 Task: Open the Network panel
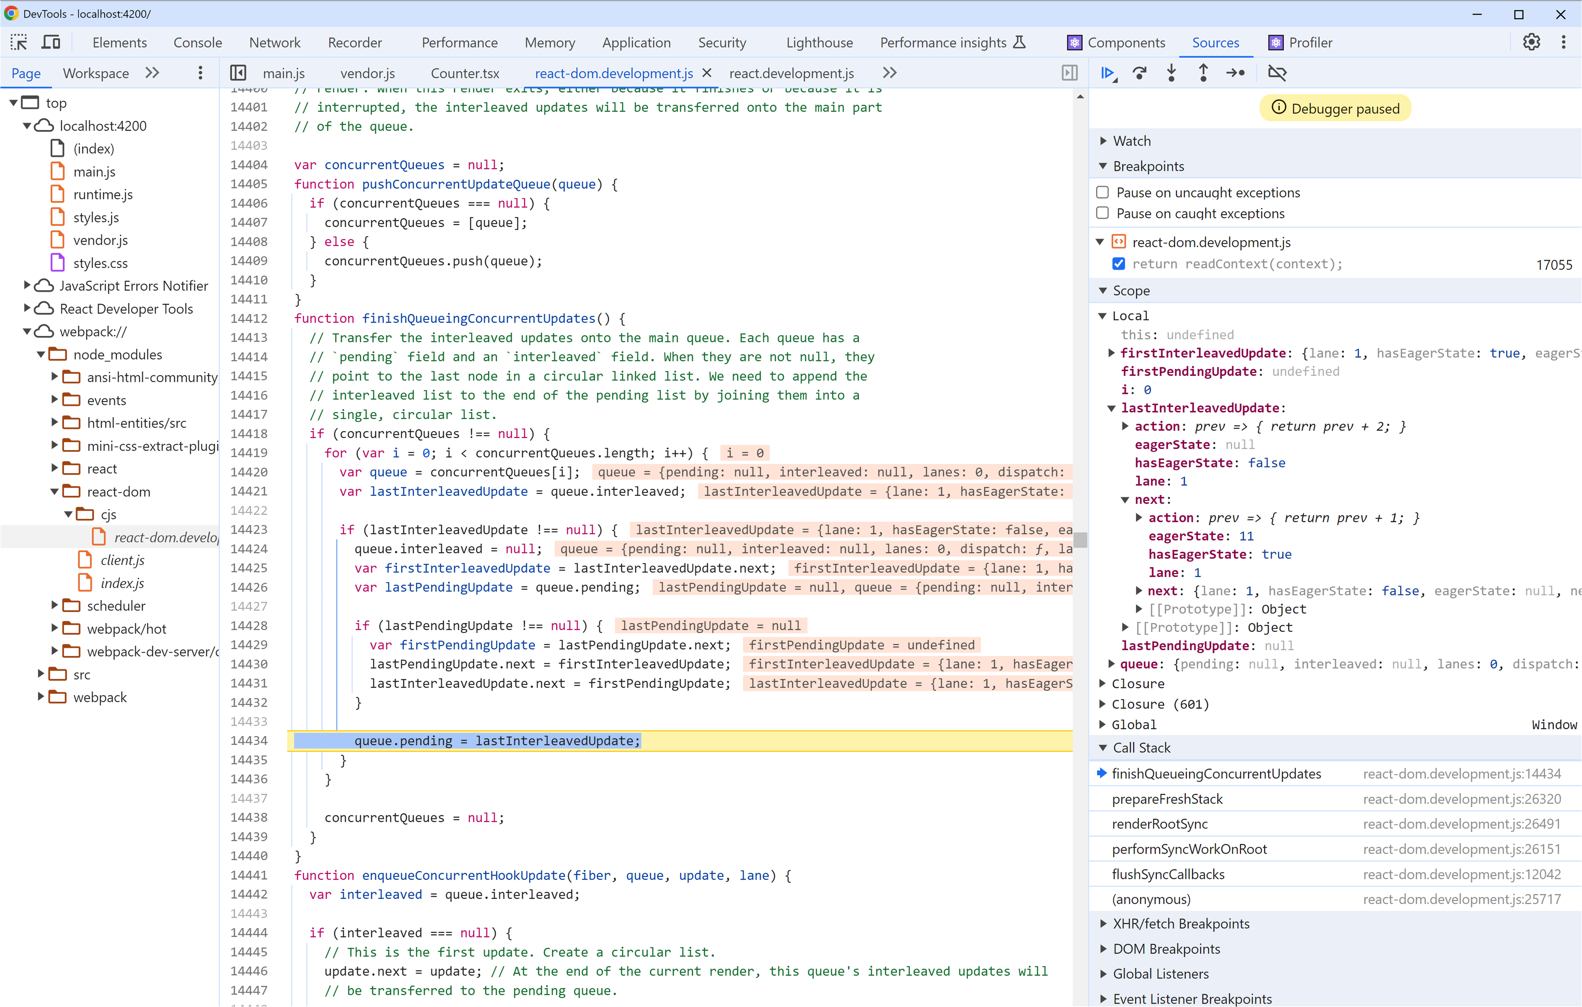275,43
